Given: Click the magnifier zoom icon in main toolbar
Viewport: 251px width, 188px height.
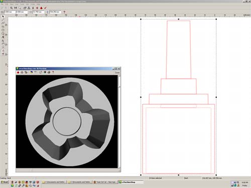Looking at the screenshot, I should pyautogui.click(x=12, y=8).
